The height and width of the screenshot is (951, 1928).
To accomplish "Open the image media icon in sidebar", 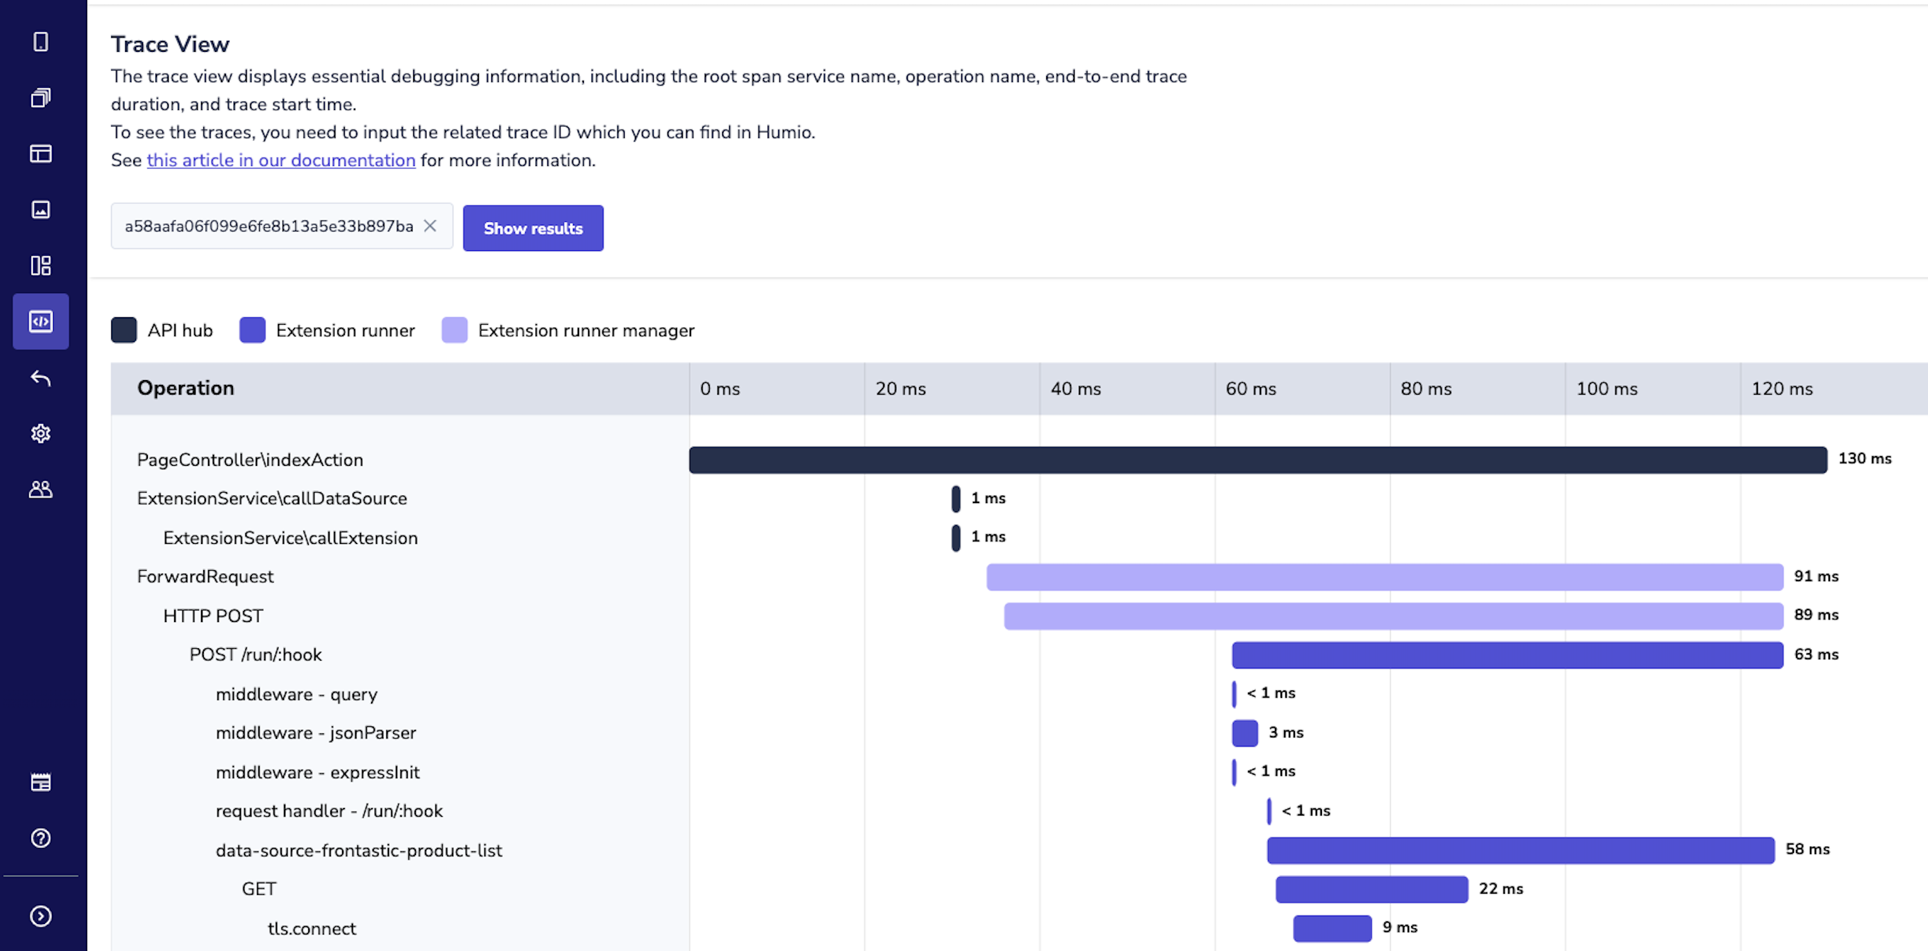I will [x=41, y=209].
